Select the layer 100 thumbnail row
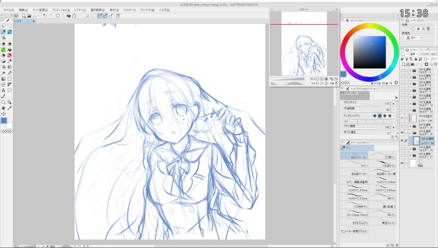The height and width of the screenshot is (248, 438). tap(422, 141)
